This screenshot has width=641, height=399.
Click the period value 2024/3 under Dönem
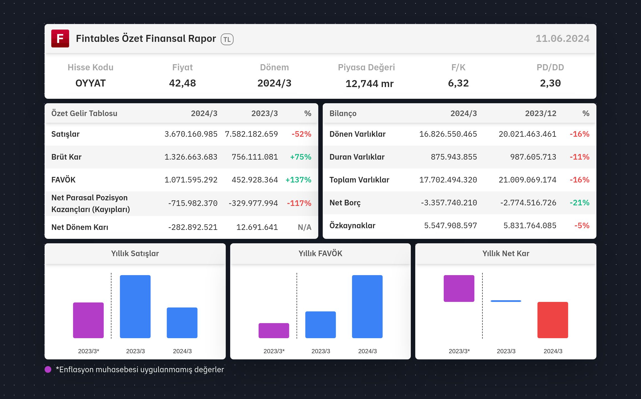point(275,83)
